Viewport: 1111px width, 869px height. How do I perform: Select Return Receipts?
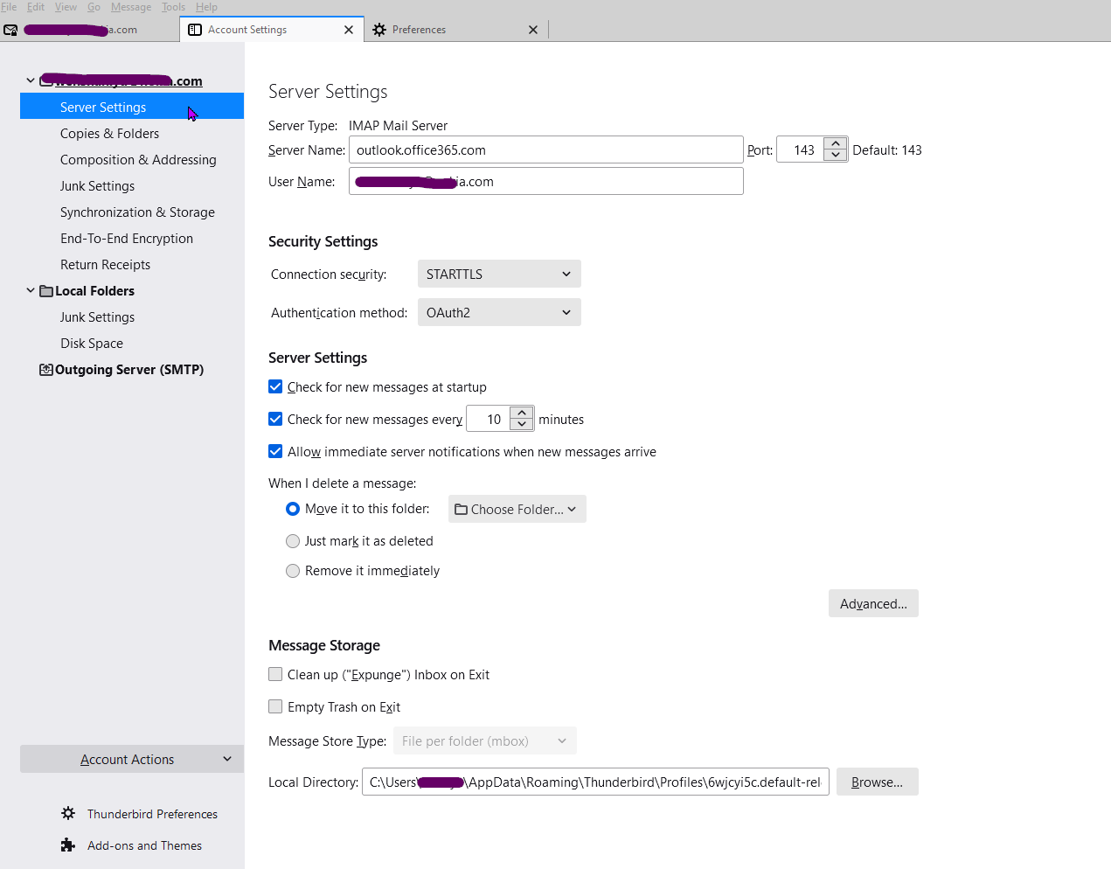click(x=132, y=264)
